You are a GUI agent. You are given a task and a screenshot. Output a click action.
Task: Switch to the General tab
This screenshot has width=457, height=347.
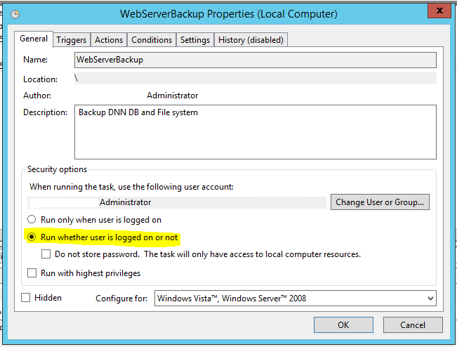(x=34, y=39)
